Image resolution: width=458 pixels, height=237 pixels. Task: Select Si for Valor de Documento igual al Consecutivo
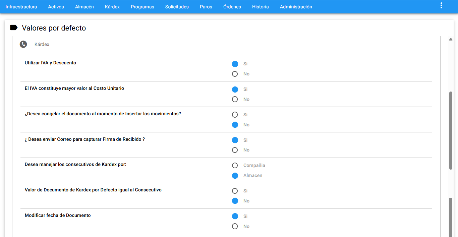235,191
